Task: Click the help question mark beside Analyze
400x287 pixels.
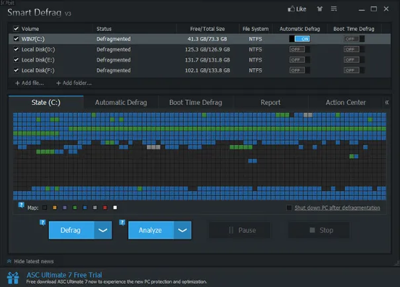Action: coord(122,222)
